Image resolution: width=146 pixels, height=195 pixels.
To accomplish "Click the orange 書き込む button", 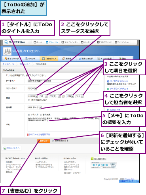I will click(44, 141).
